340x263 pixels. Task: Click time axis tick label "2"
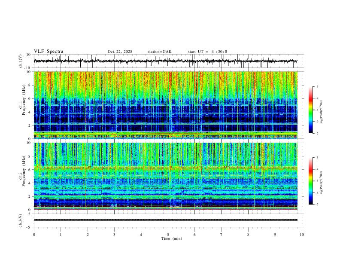pyautogui.click(x=88, y=235)
